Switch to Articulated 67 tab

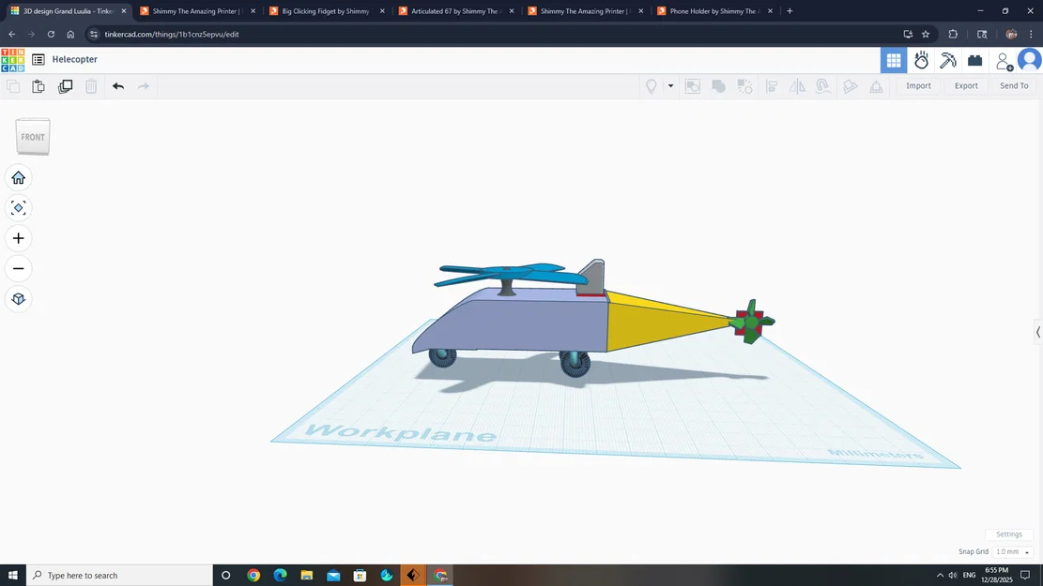tap(455, 11)
